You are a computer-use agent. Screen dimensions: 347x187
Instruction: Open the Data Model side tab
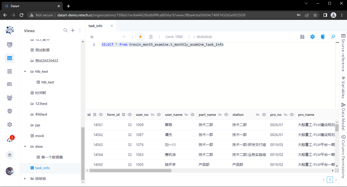coord(343,117)
